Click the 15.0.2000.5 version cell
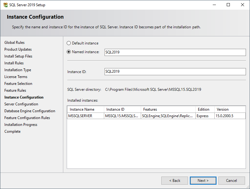 point(230,116)
